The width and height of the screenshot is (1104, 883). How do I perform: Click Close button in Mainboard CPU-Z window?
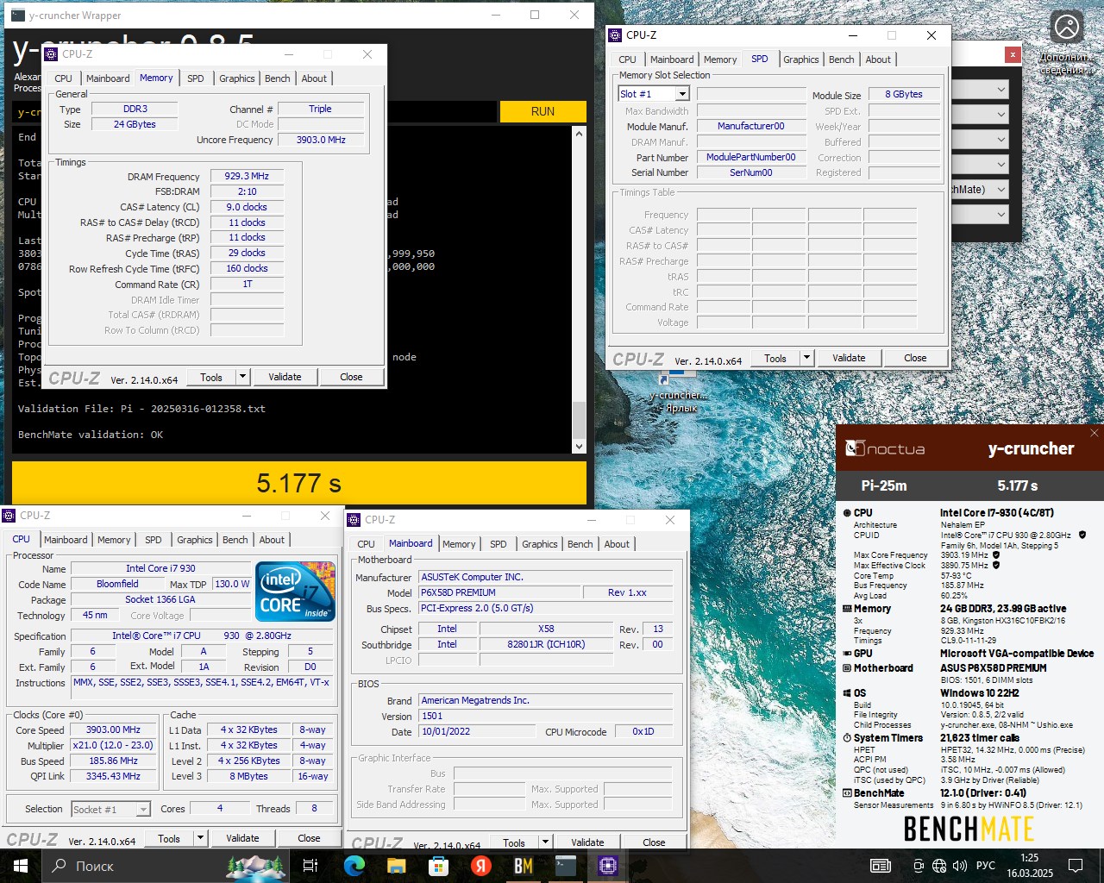(x=654, y=842)
